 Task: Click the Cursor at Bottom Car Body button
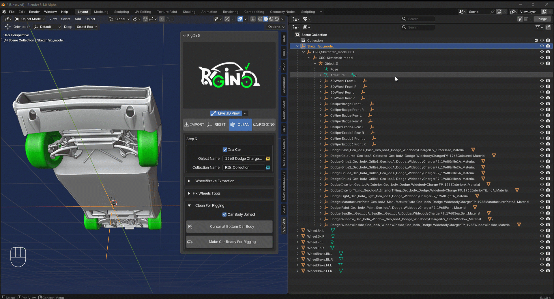pos(229,227)
